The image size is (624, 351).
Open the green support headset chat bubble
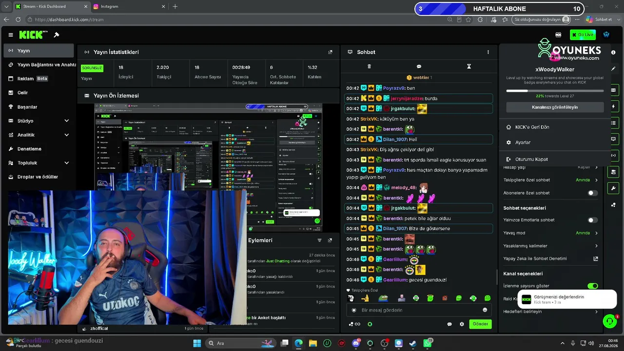click(x=609, y=321)
